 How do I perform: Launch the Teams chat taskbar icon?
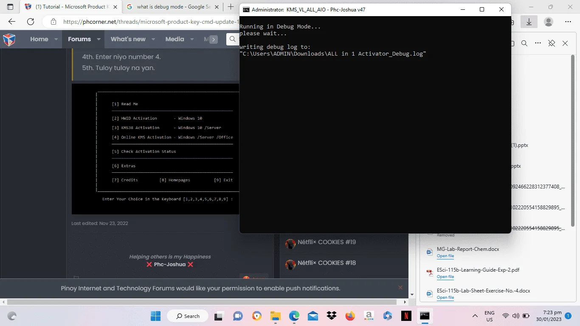coord(237,316)
